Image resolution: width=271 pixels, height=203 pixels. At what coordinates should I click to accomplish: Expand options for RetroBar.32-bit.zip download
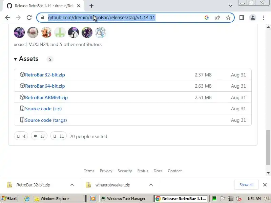click(72, 185)
